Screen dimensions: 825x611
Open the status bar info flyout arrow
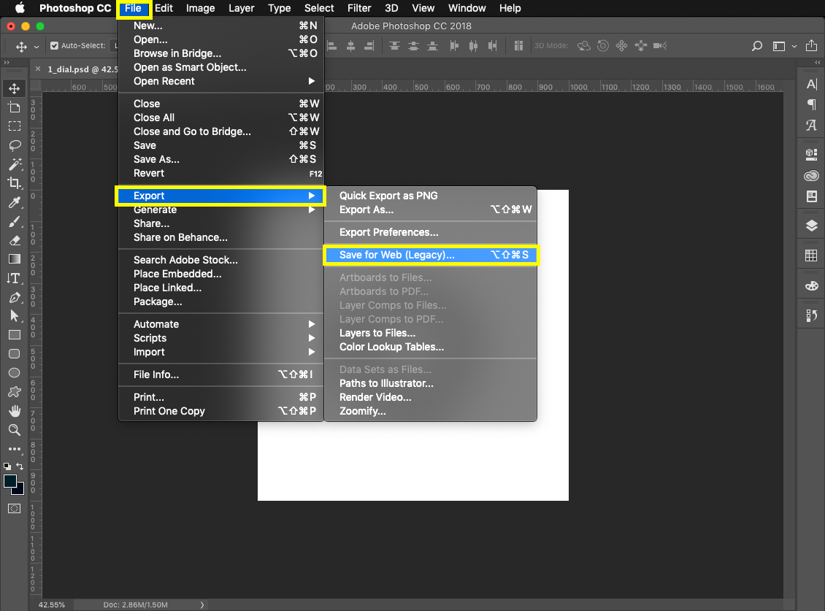(x=202, y=604)
